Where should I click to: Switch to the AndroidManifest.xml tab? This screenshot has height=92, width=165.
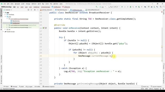click(93, 10)
